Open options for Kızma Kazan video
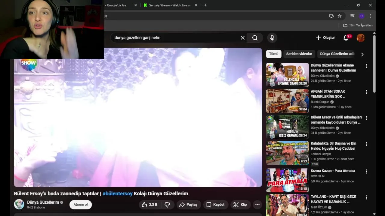This screenshot has height=216, width=385. click(x=366, y=172)
